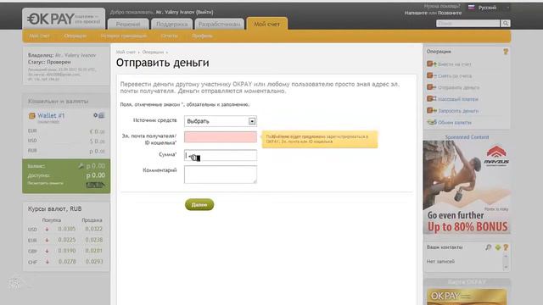
Task: Click the Ваши контакты help question icon
Action: click(506, 247)
